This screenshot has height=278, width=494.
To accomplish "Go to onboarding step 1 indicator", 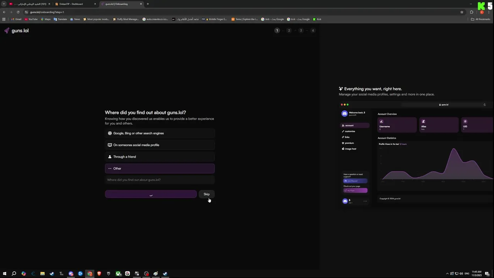I will [277, 31].
